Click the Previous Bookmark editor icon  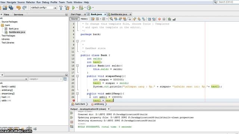pyautogui.click(x=134, y=19)
